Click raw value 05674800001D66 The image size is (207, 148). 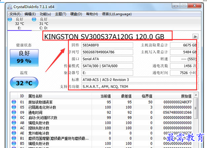(x=177, y=112)
